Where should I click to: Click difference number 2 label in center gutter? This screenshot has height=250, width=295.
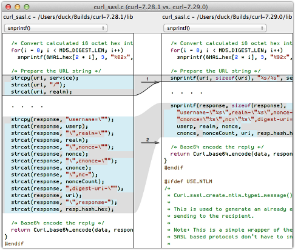coord(147,139)
